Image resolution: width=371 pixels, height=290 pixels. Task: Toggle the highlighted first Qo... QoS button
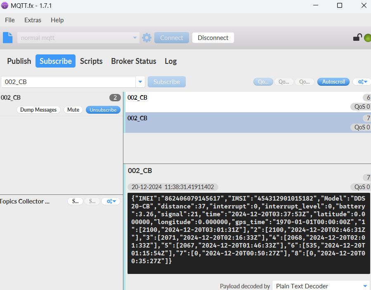click(x=263, y=82)
